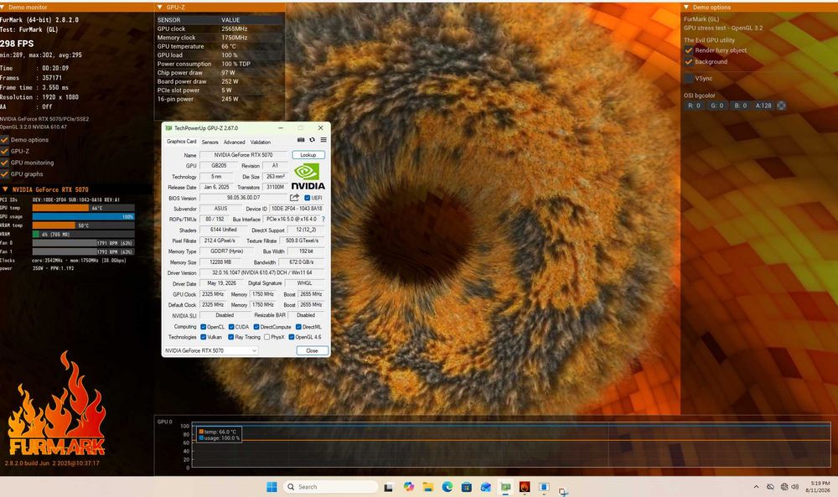This screenshot has height=497, width=838.
Task: Open the GPU selection dropdown in GPU-Z
Action: [210, 350]
